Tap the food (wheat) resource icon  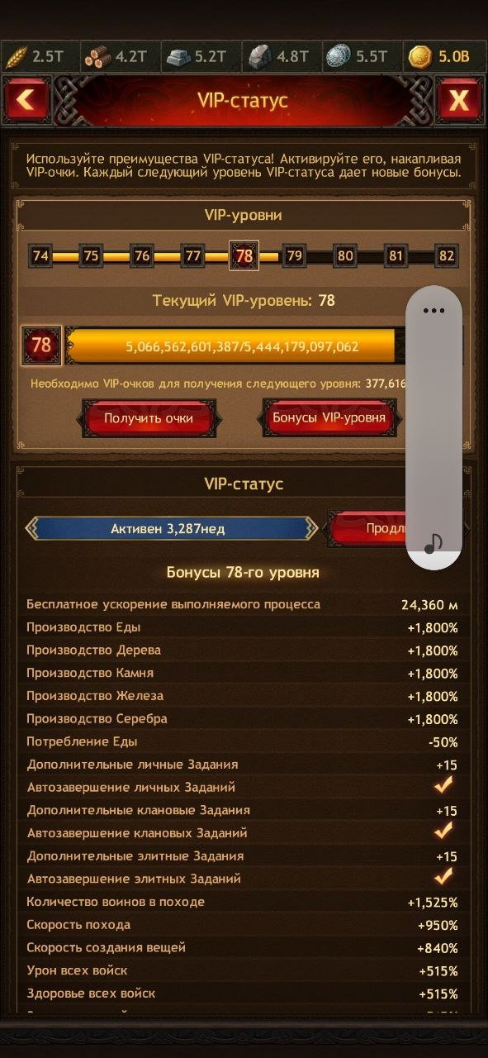[17, 57]
